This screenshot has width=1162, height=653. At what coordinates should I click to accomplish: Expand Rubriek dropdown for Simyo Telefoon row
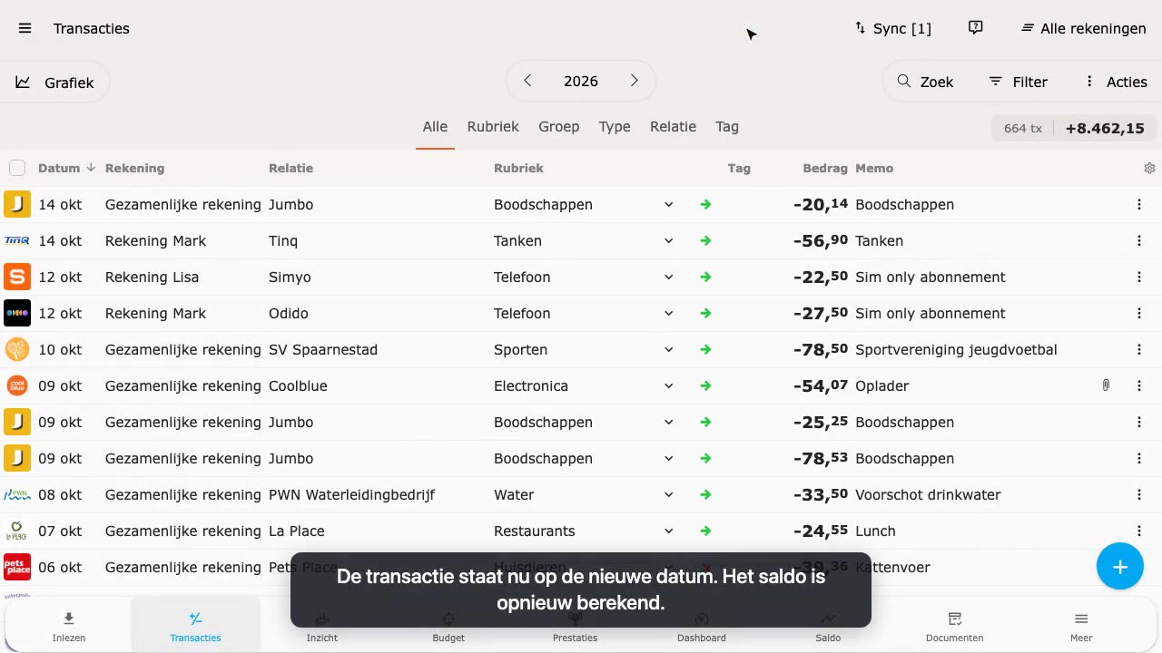[669, 277]
